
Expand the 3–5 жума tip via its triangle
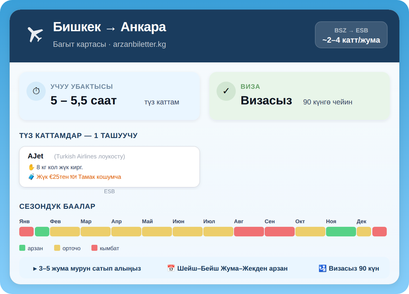[x=35, y=268]
